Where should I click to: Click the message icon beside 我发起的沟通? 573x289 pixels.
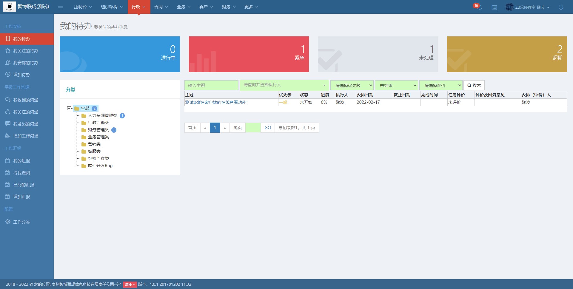8,123
